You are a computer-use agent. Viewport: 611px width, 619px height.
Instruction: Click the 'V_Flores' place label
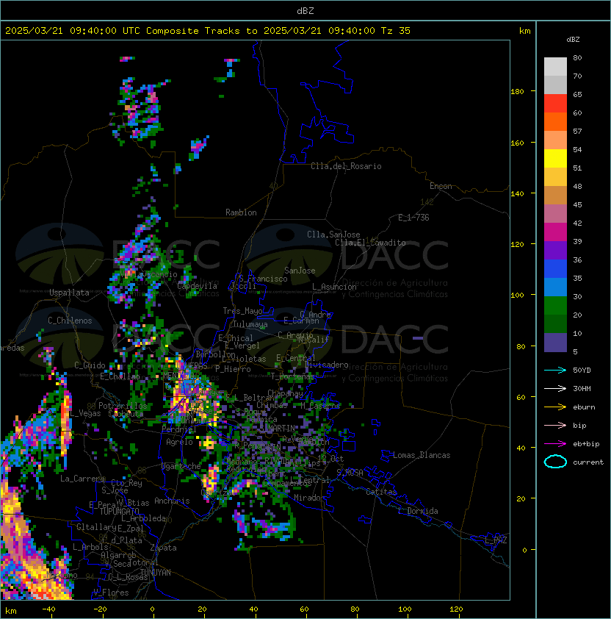click(111, 593)
